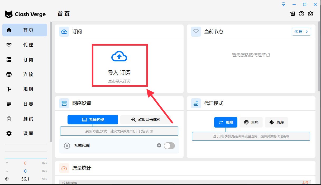
Task: Open settings gear icon in top right
Action: coord(310,14)
